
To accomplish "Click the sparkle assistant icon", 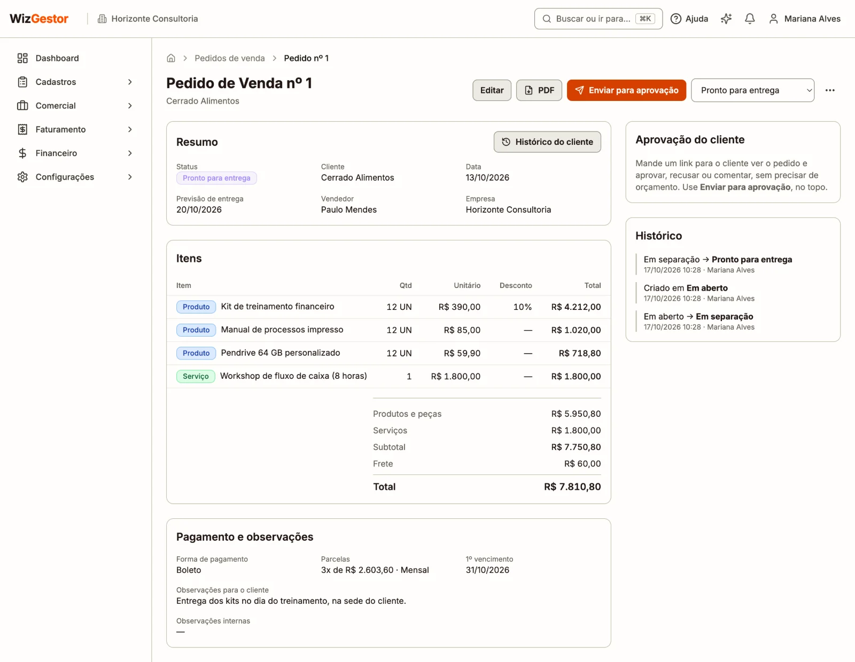I will coord(726,19).
